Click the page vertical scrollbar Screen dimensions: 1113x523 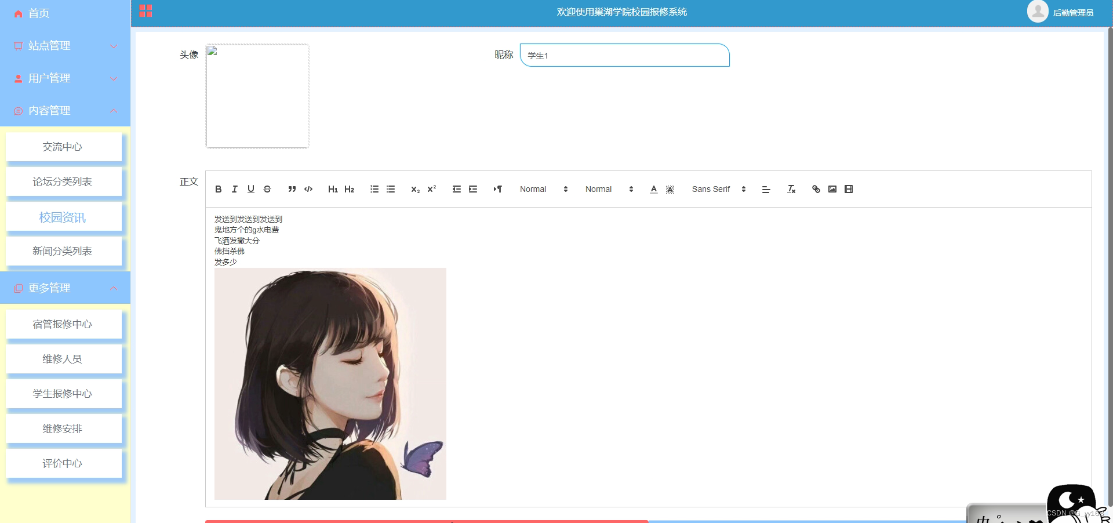[1110, 267]
